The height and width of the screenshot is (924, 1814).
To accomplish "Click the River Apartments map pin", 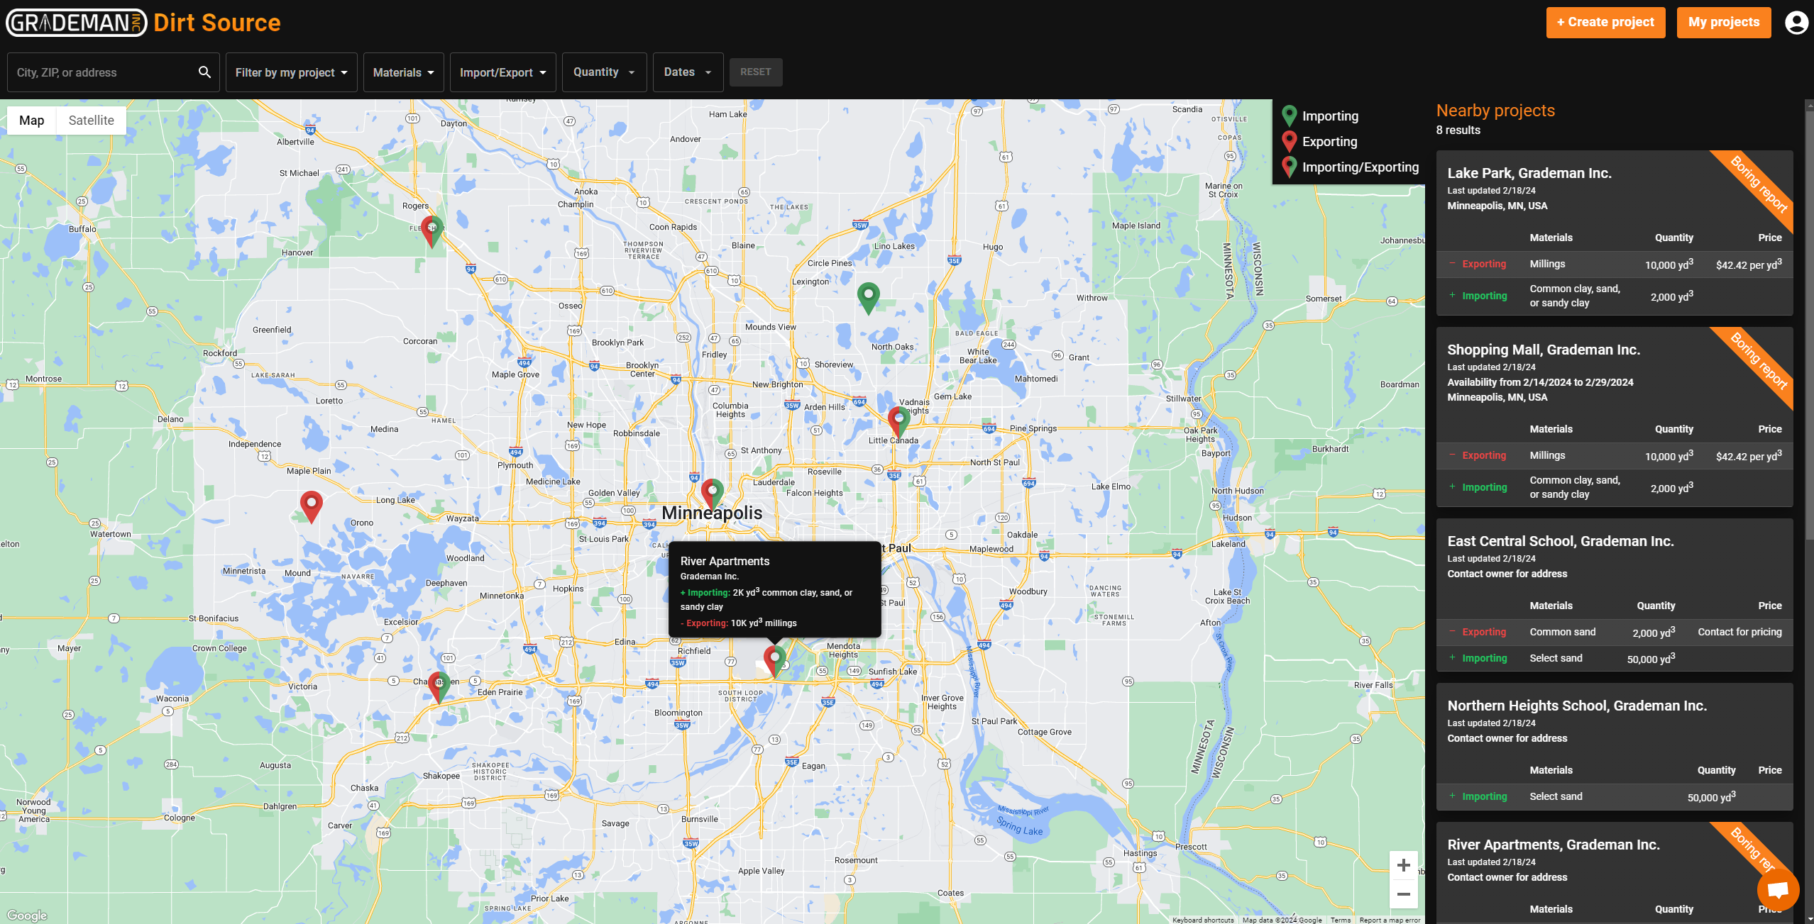I will point(775,662).
